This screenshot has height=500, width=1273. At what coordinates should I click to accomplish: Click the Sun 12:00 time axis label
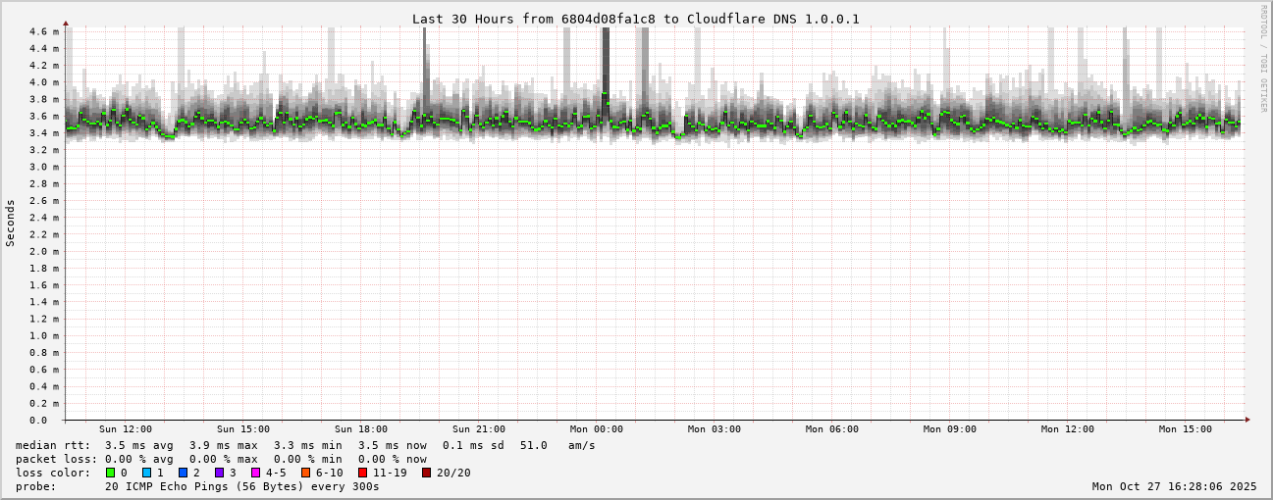click(x=126, y=429)
